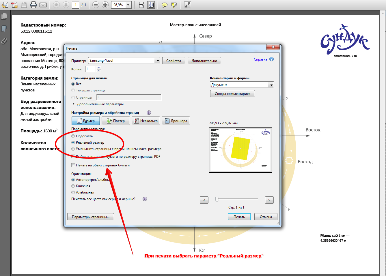The width and height of the screenshot is (386, 276).
Task: Switch to the "Брошюра" mode
Action: coord(176,121)
